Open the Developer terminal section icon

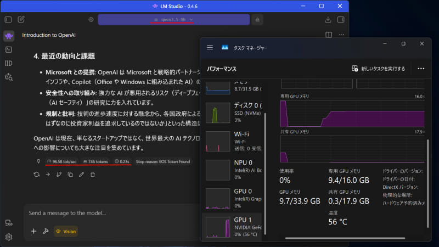pos(9,49)
